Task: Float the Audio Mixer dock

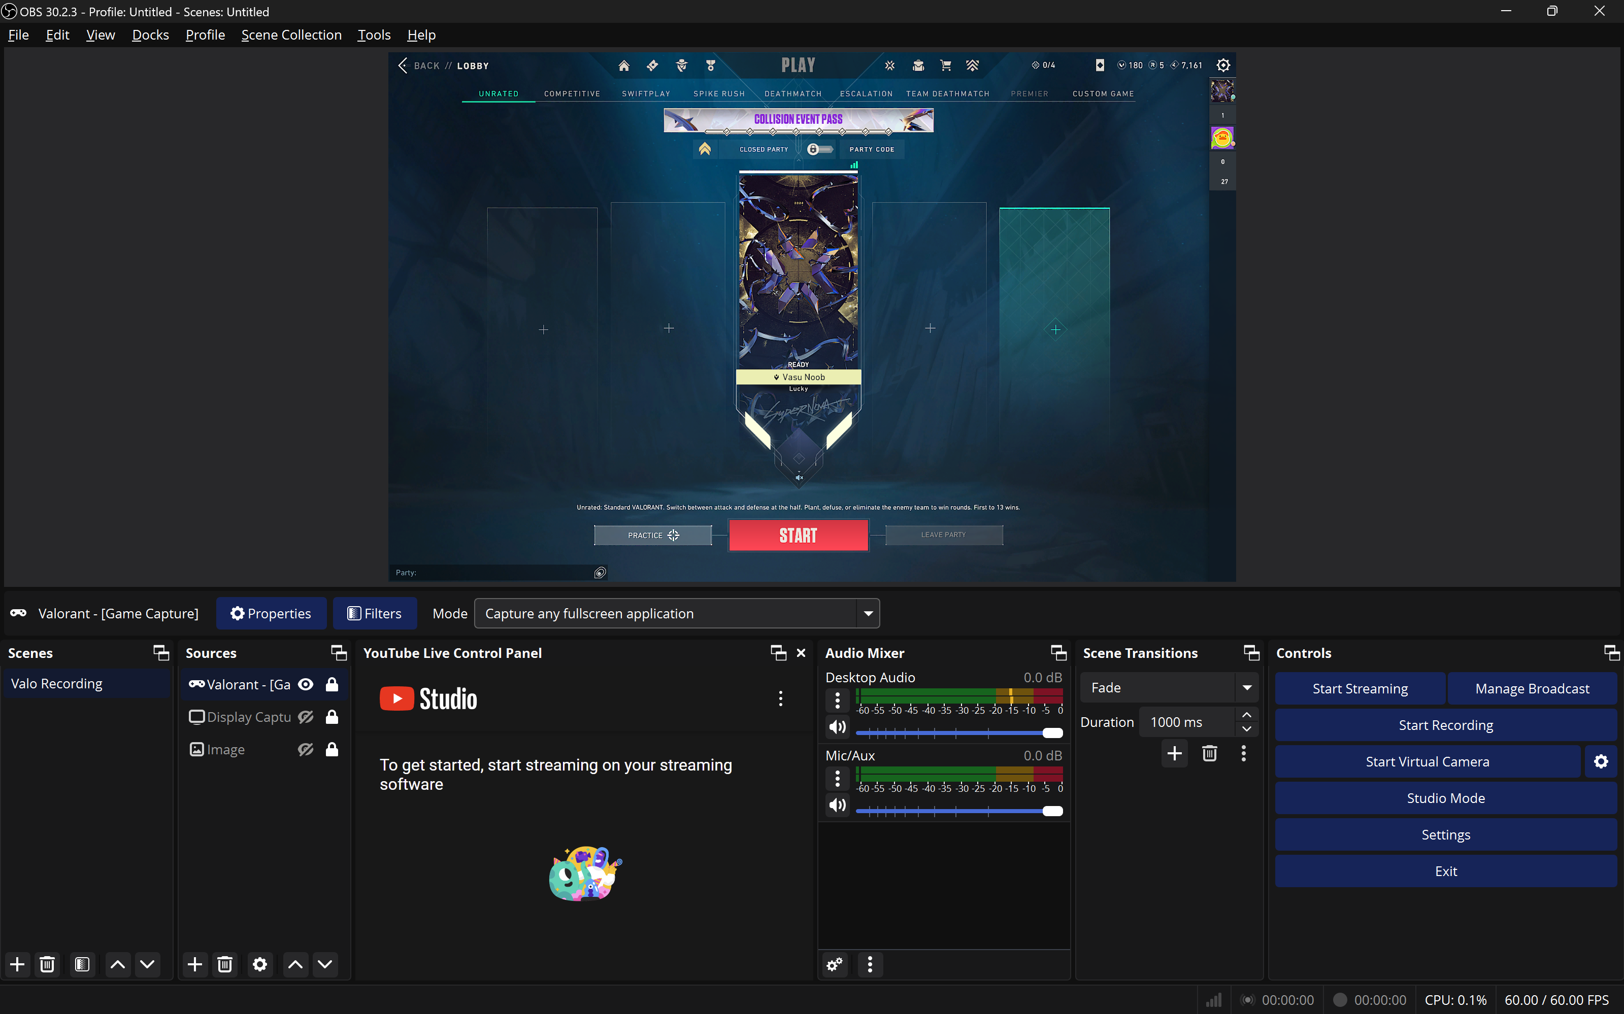Action: click(1059, 652)
